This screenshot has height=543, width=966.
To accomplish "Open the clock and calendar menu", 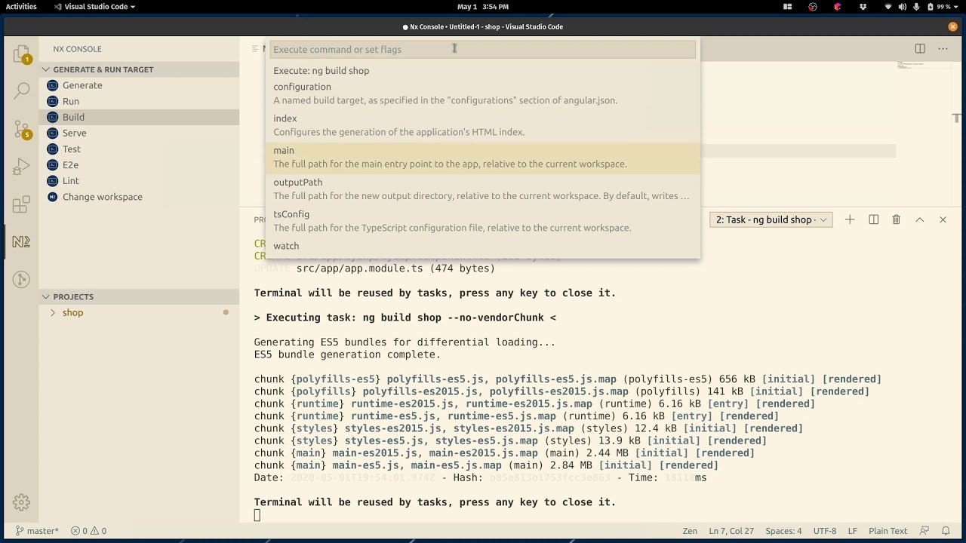I will 483,7.
